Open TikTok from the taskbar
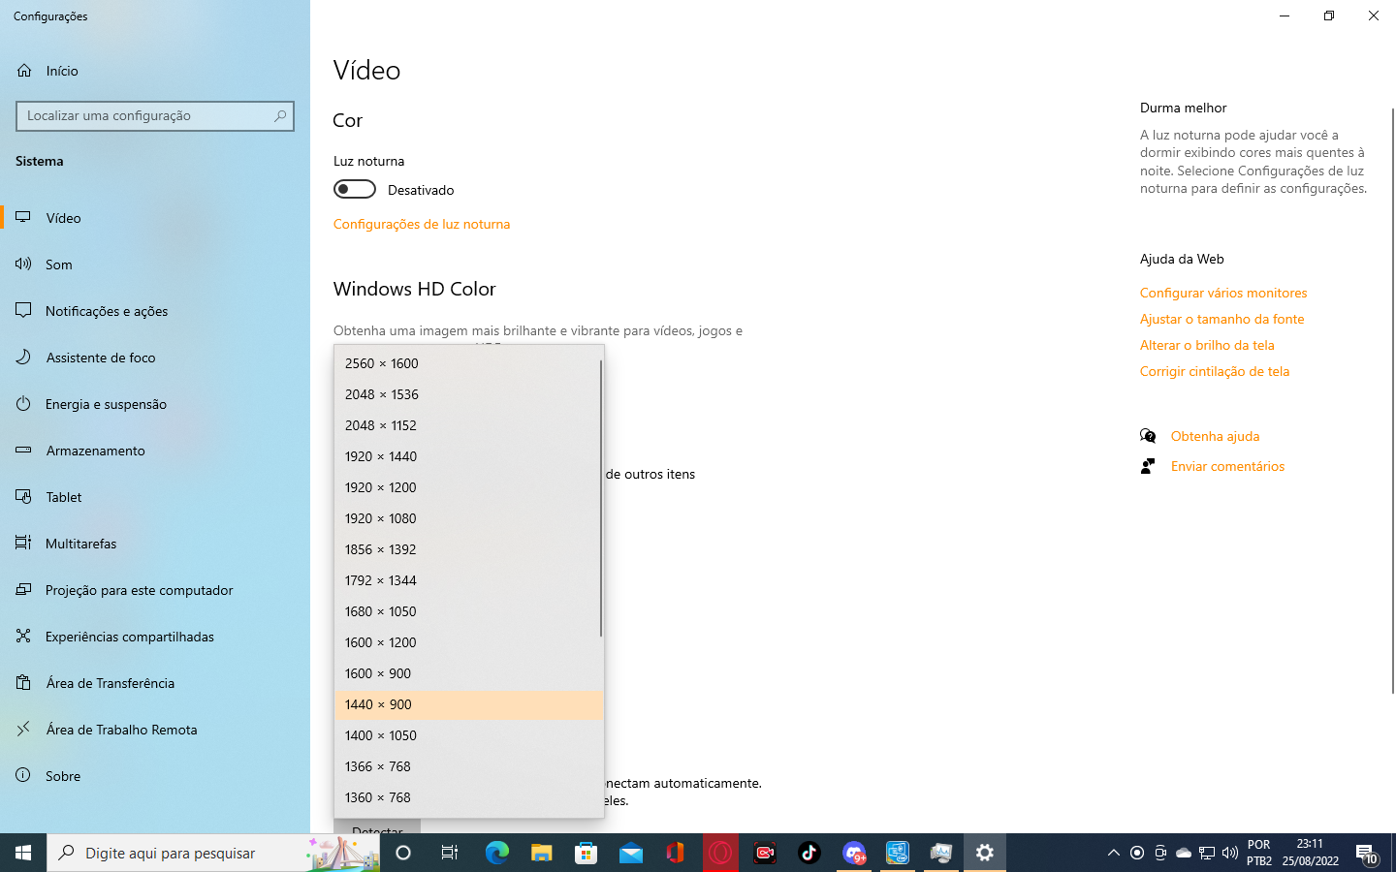1396x872 pixels. point(809,853)
